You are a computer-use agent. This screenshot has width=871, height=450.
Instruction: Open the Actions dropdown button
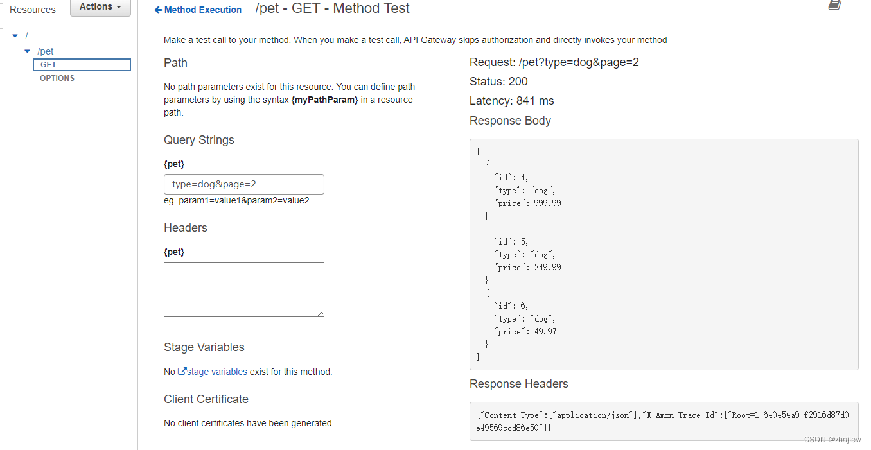pyautogui.click(x=100, y=7)
